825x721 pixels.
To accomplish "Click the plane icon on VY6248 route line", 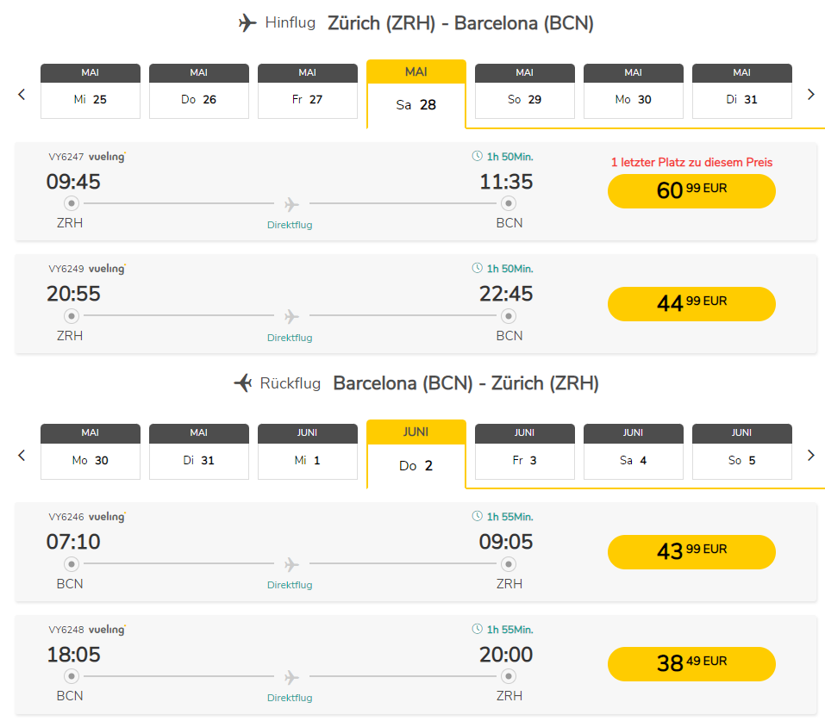I will coord(291,676).
